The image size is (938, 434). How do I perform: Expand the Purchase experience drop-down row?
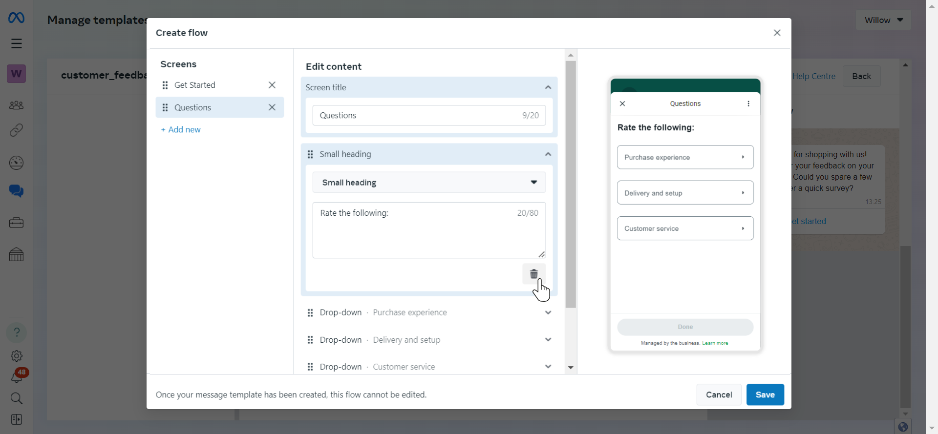coord(548,312)
